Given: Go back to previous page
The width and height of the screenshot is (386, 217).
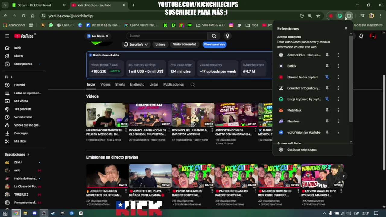Looking at the screenshot, I should point(5,16).
